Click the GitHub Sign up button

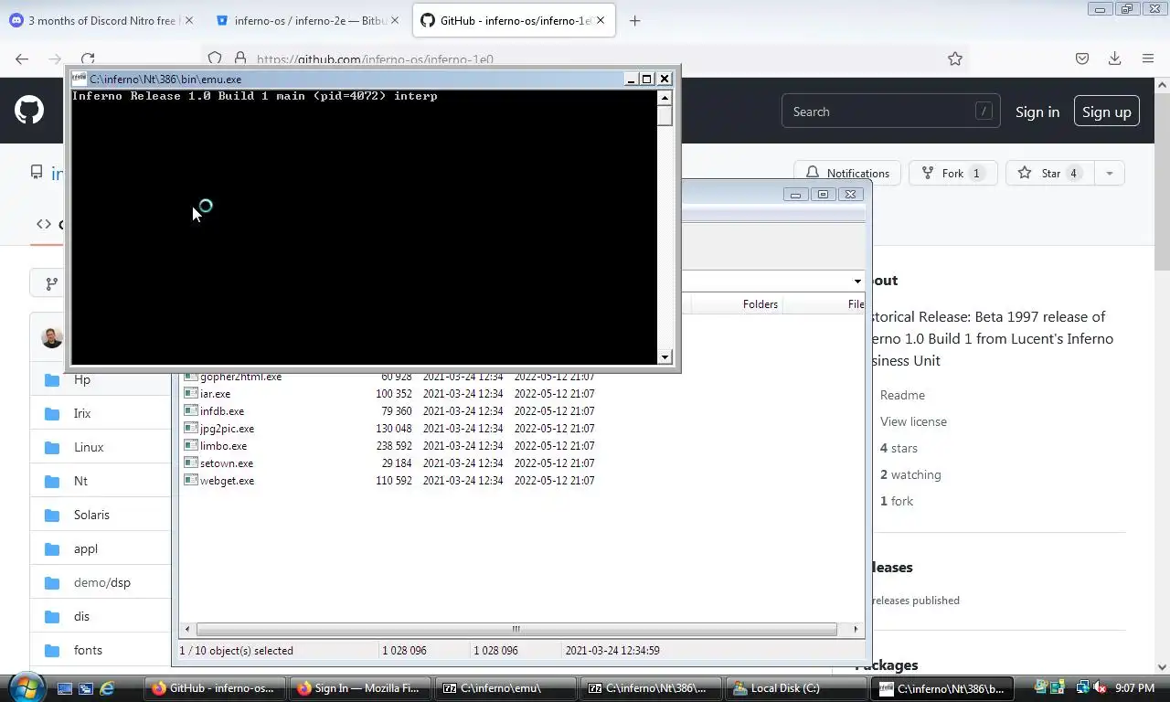pyautogui.click(x=1106, y=112)
